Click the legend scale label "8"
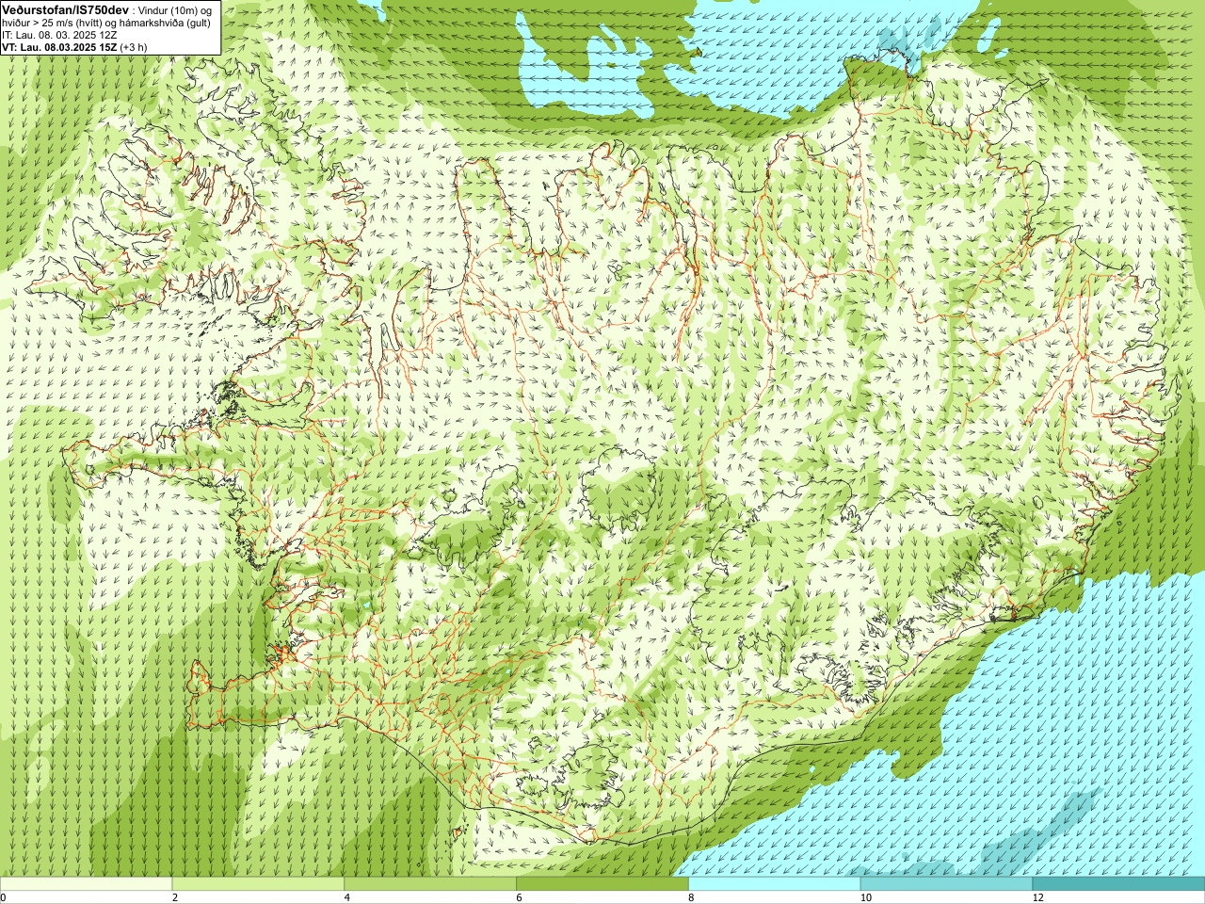This screenshot has width=1205, height=904. click(692, 898)
